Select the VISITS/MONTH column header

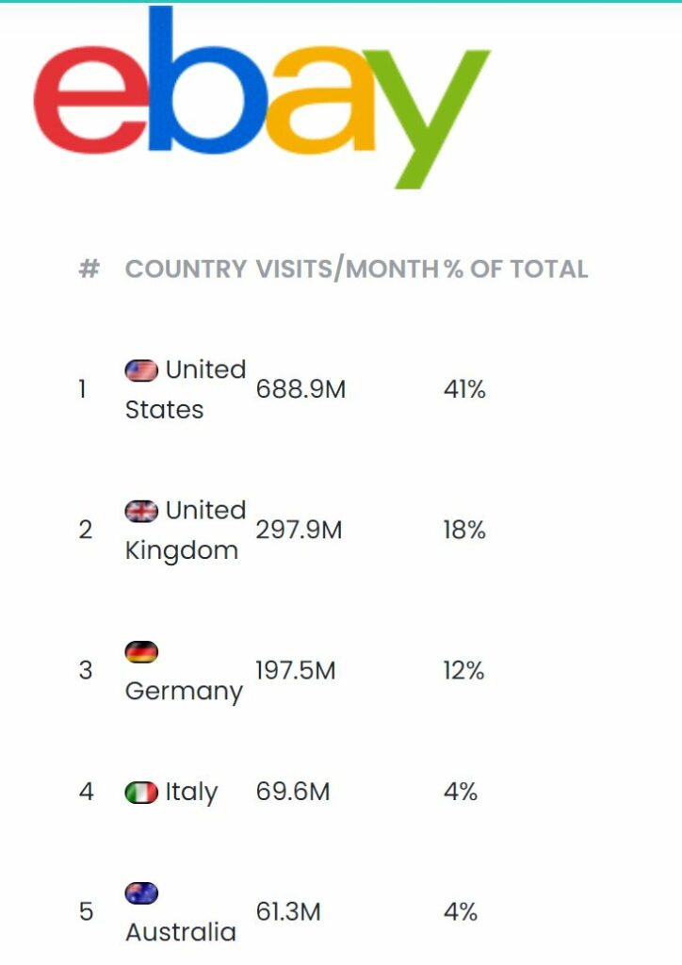tap(348, 269)
